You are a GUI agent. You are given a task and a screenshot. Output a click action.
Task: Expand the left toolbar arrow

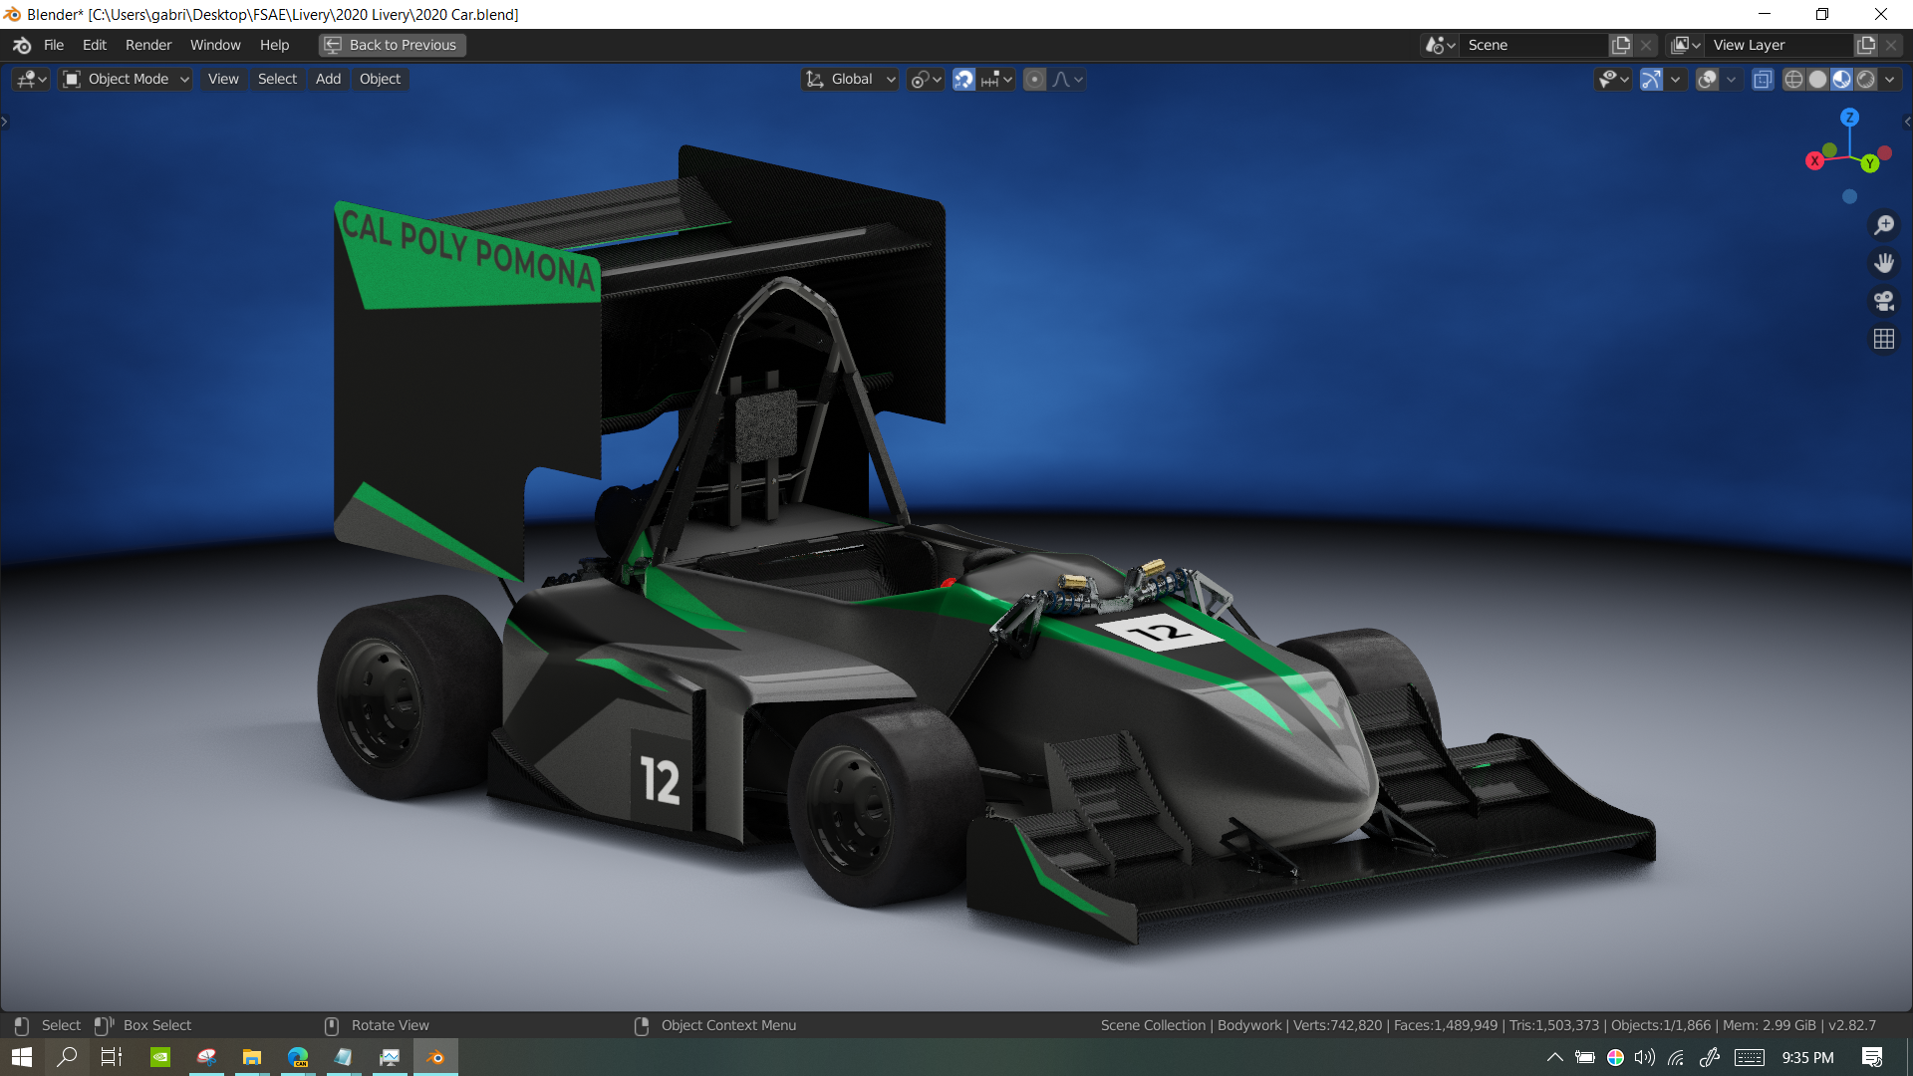click(x=5, y=122)
